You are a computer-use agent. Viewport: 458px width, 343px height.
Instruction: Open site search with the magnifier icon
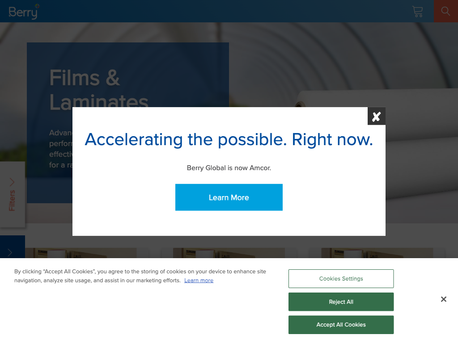point(445,11)
